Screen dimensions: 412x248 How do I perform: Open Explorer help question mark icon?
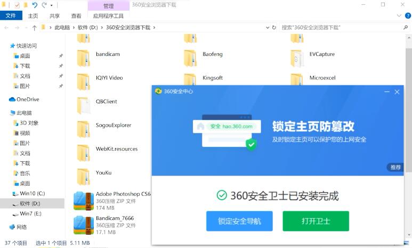click(x=408, y=16)
